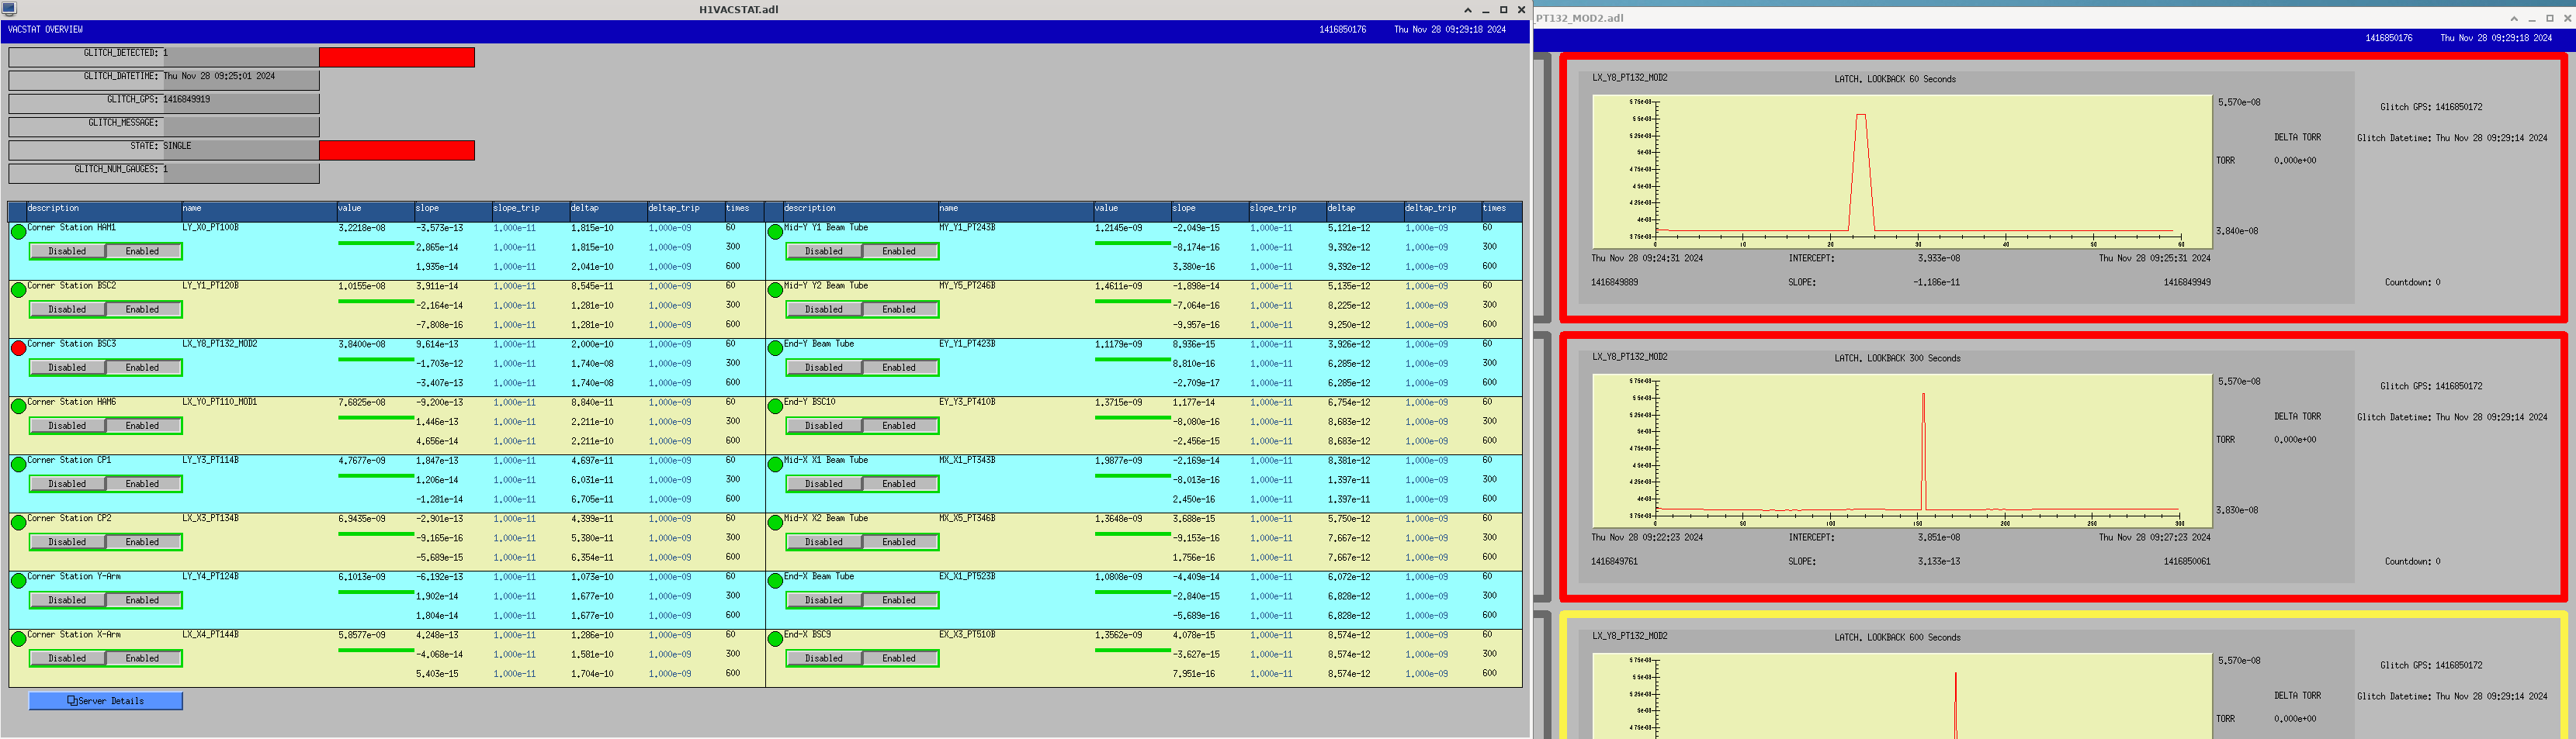This screenshot has height=739, width=2576.
Task: Click the status circle for Corner Station X-Arm
Action: tap(18, 639)
